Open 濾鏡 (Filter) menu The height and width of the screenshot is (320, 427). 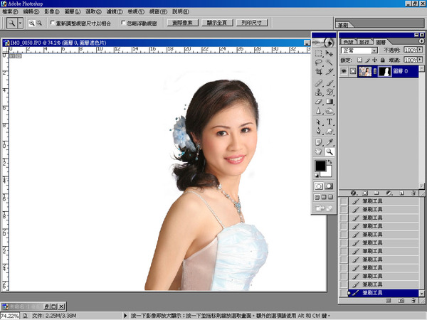pyautogui.click(x=115, y=11)
